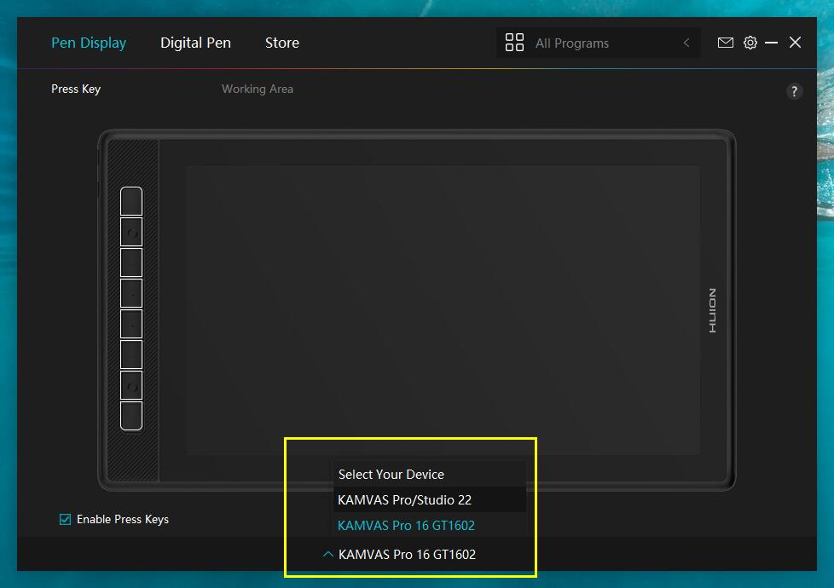Select the second press key on tablet

(x=131, y=232)
